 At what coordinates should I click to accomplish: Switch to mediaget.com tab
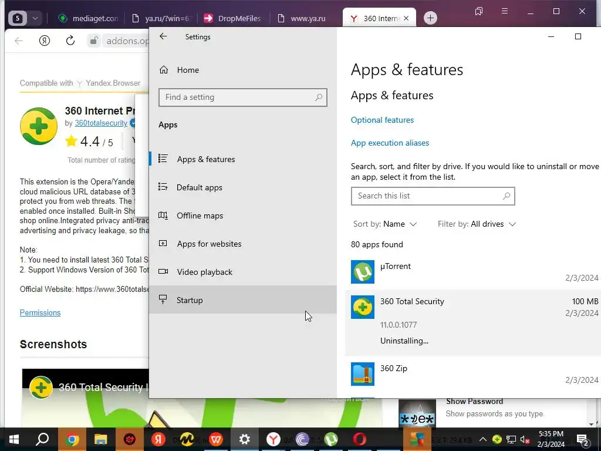(x=88, y=18)
